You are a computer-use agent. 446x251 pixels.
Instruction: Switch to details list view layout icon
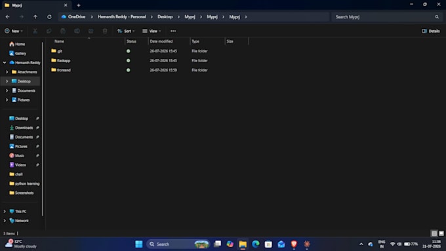tap(434, 233)
